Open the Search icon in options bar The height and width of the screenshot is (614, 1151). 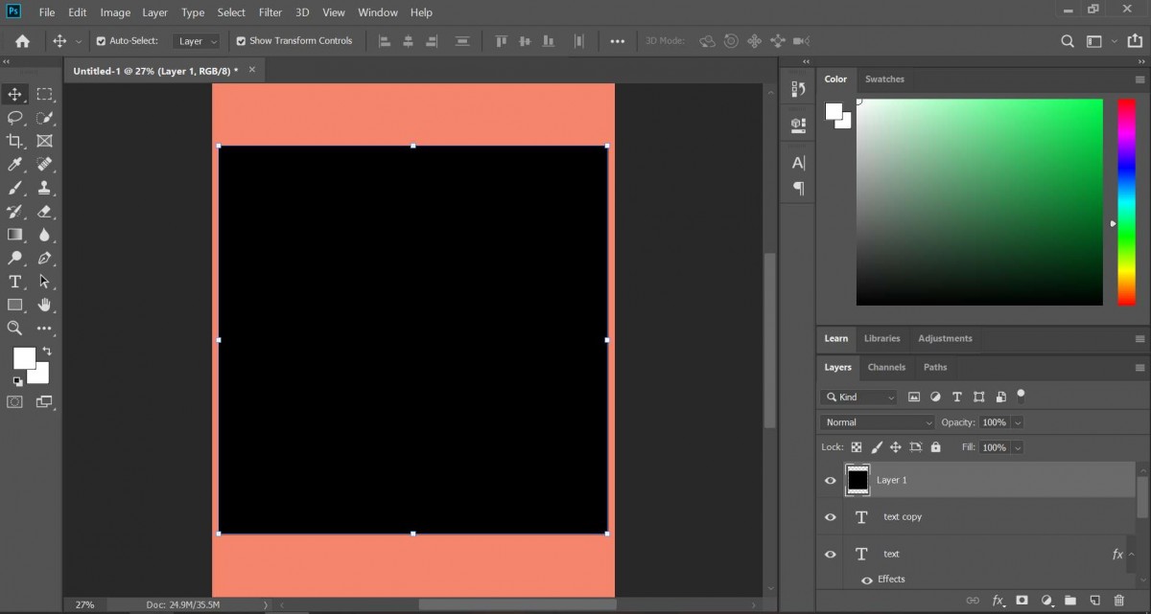(1068, 41)
